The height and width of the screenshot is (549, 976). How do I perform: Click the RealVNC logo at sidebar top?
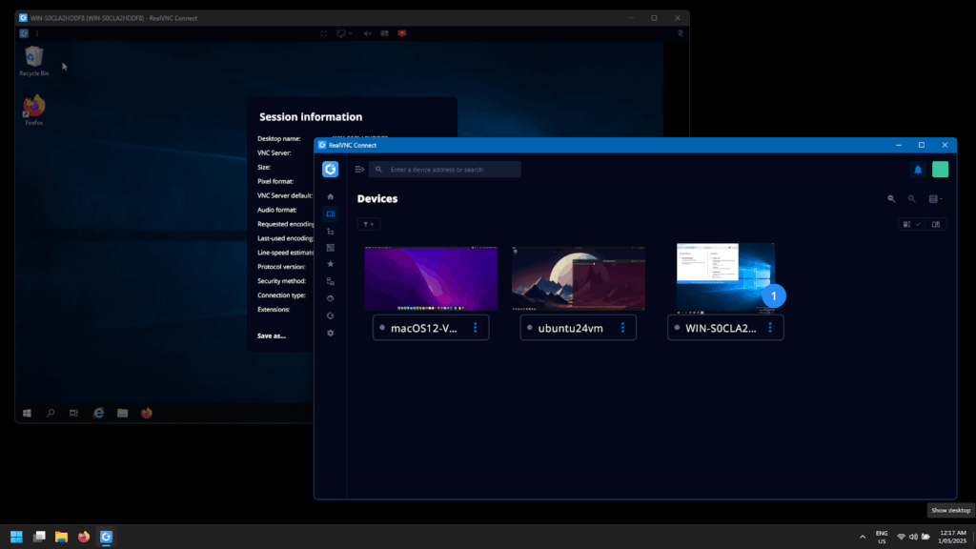pyautogui.click(x=331, y=170)
